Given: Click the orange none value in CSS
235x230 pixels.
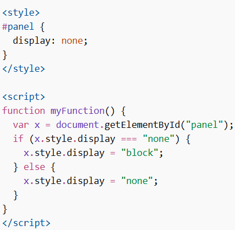Looking at the screenshot, I should pyautogui.click(x=72, y=41).
